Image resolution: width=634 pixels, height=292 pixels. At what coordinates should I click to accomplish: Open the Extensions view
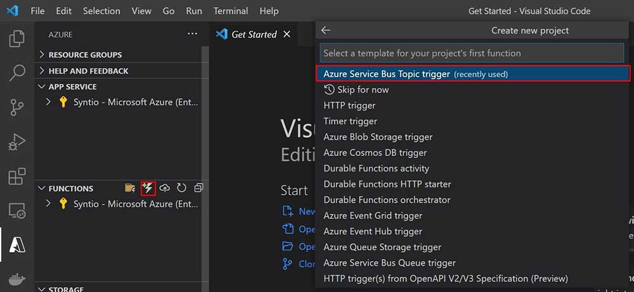(x=16, y=176)
